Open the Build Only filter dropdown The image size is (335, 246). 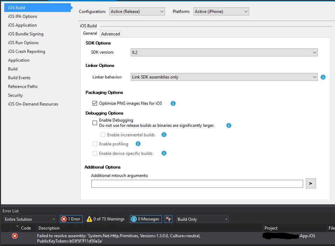point(202,219)
